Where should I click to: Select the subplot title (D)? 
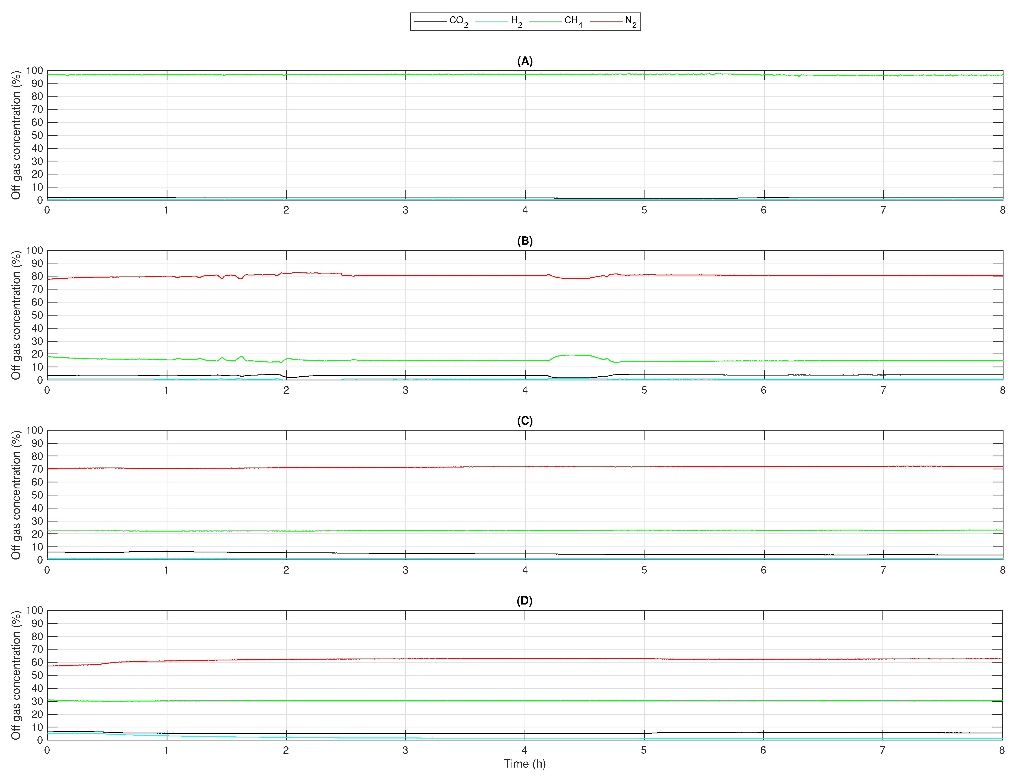click(524, 601)
